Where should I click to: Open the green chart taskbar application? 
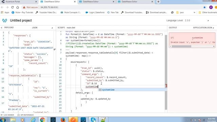pos(103,120)
